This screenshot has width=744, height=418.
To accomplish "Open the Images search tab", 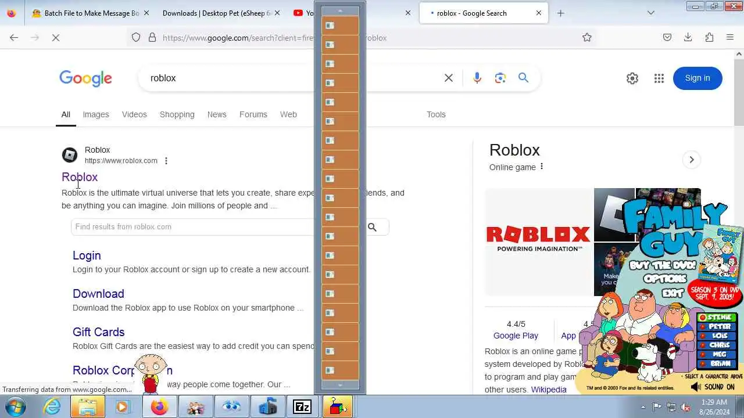I will 96,114.
